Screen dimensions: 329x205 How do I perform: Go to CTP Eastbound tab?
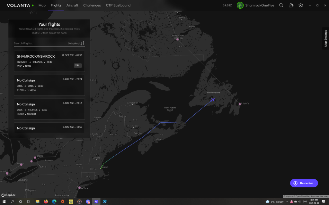[x=118, y=5]
